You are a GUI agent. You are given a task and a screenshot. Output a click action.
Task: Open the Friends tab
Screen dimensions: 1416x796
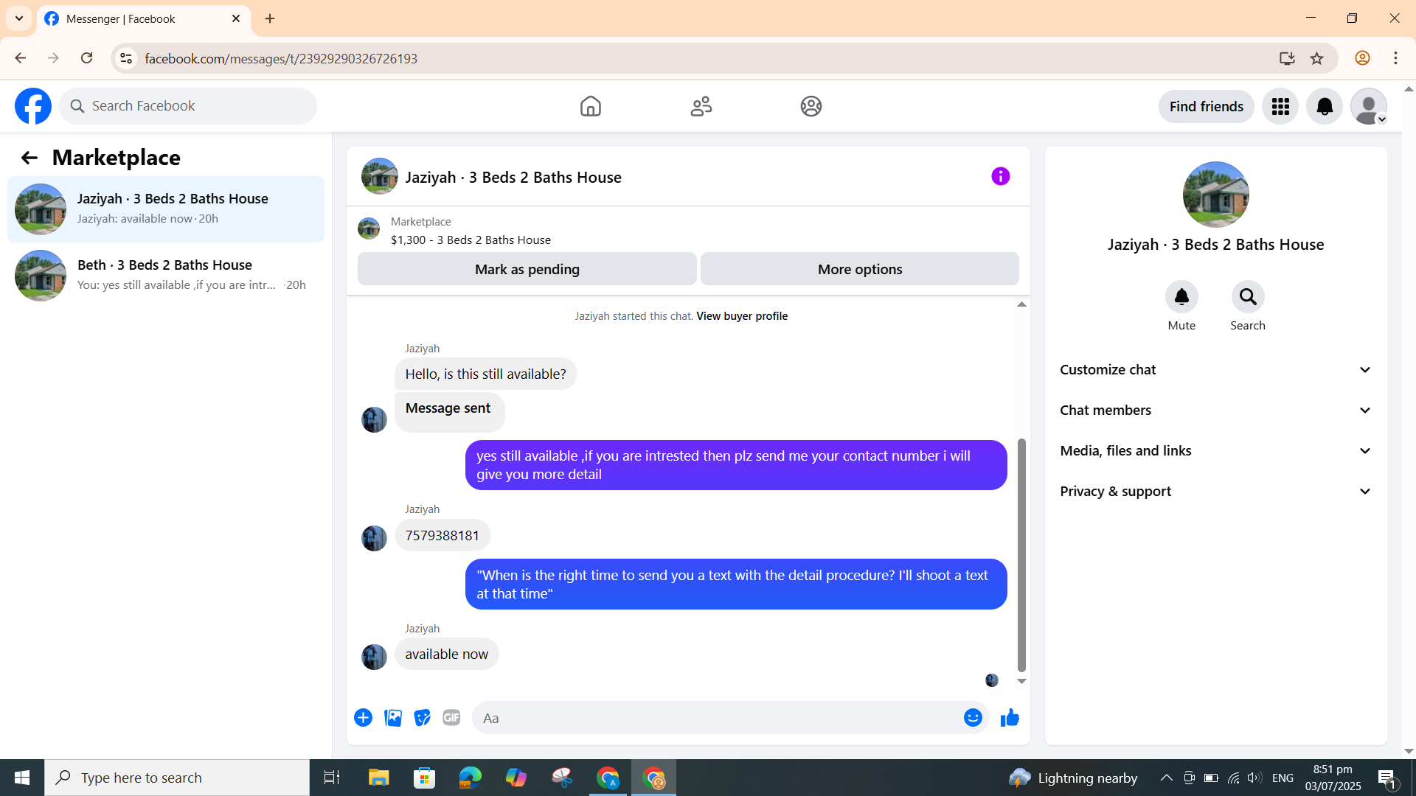click(701, 107)
